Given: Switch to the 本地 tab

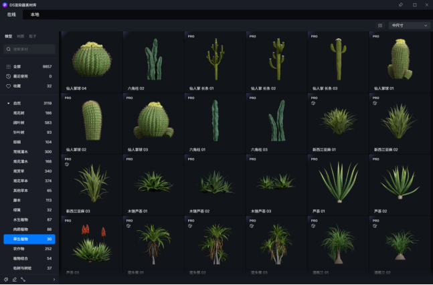Looking at the screenshot, I should click(35, 15).
